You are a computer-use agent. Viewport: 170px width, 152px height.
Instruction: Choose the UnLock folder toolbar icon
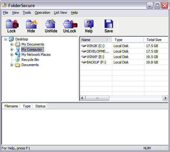[x=70, y=24]
